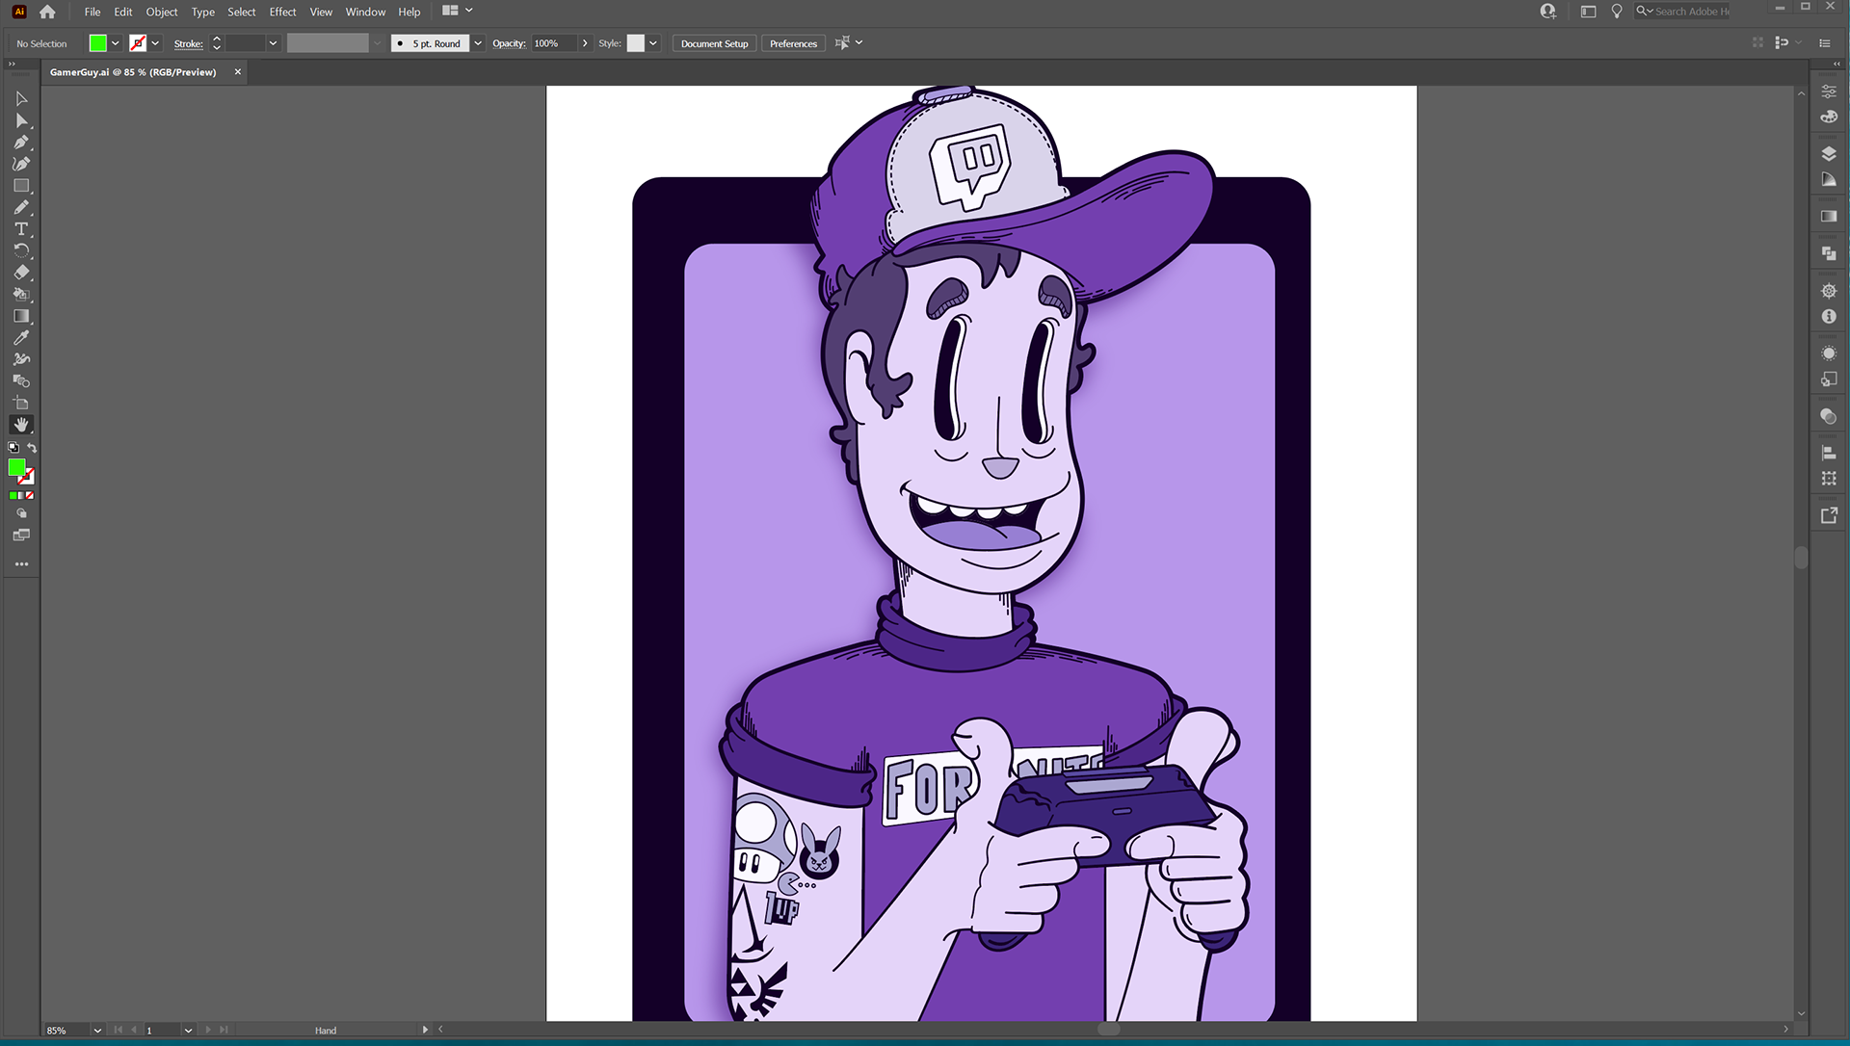Select the Rotate tool
Viewport: 1850px width, 1046px height.
[21, 250]
